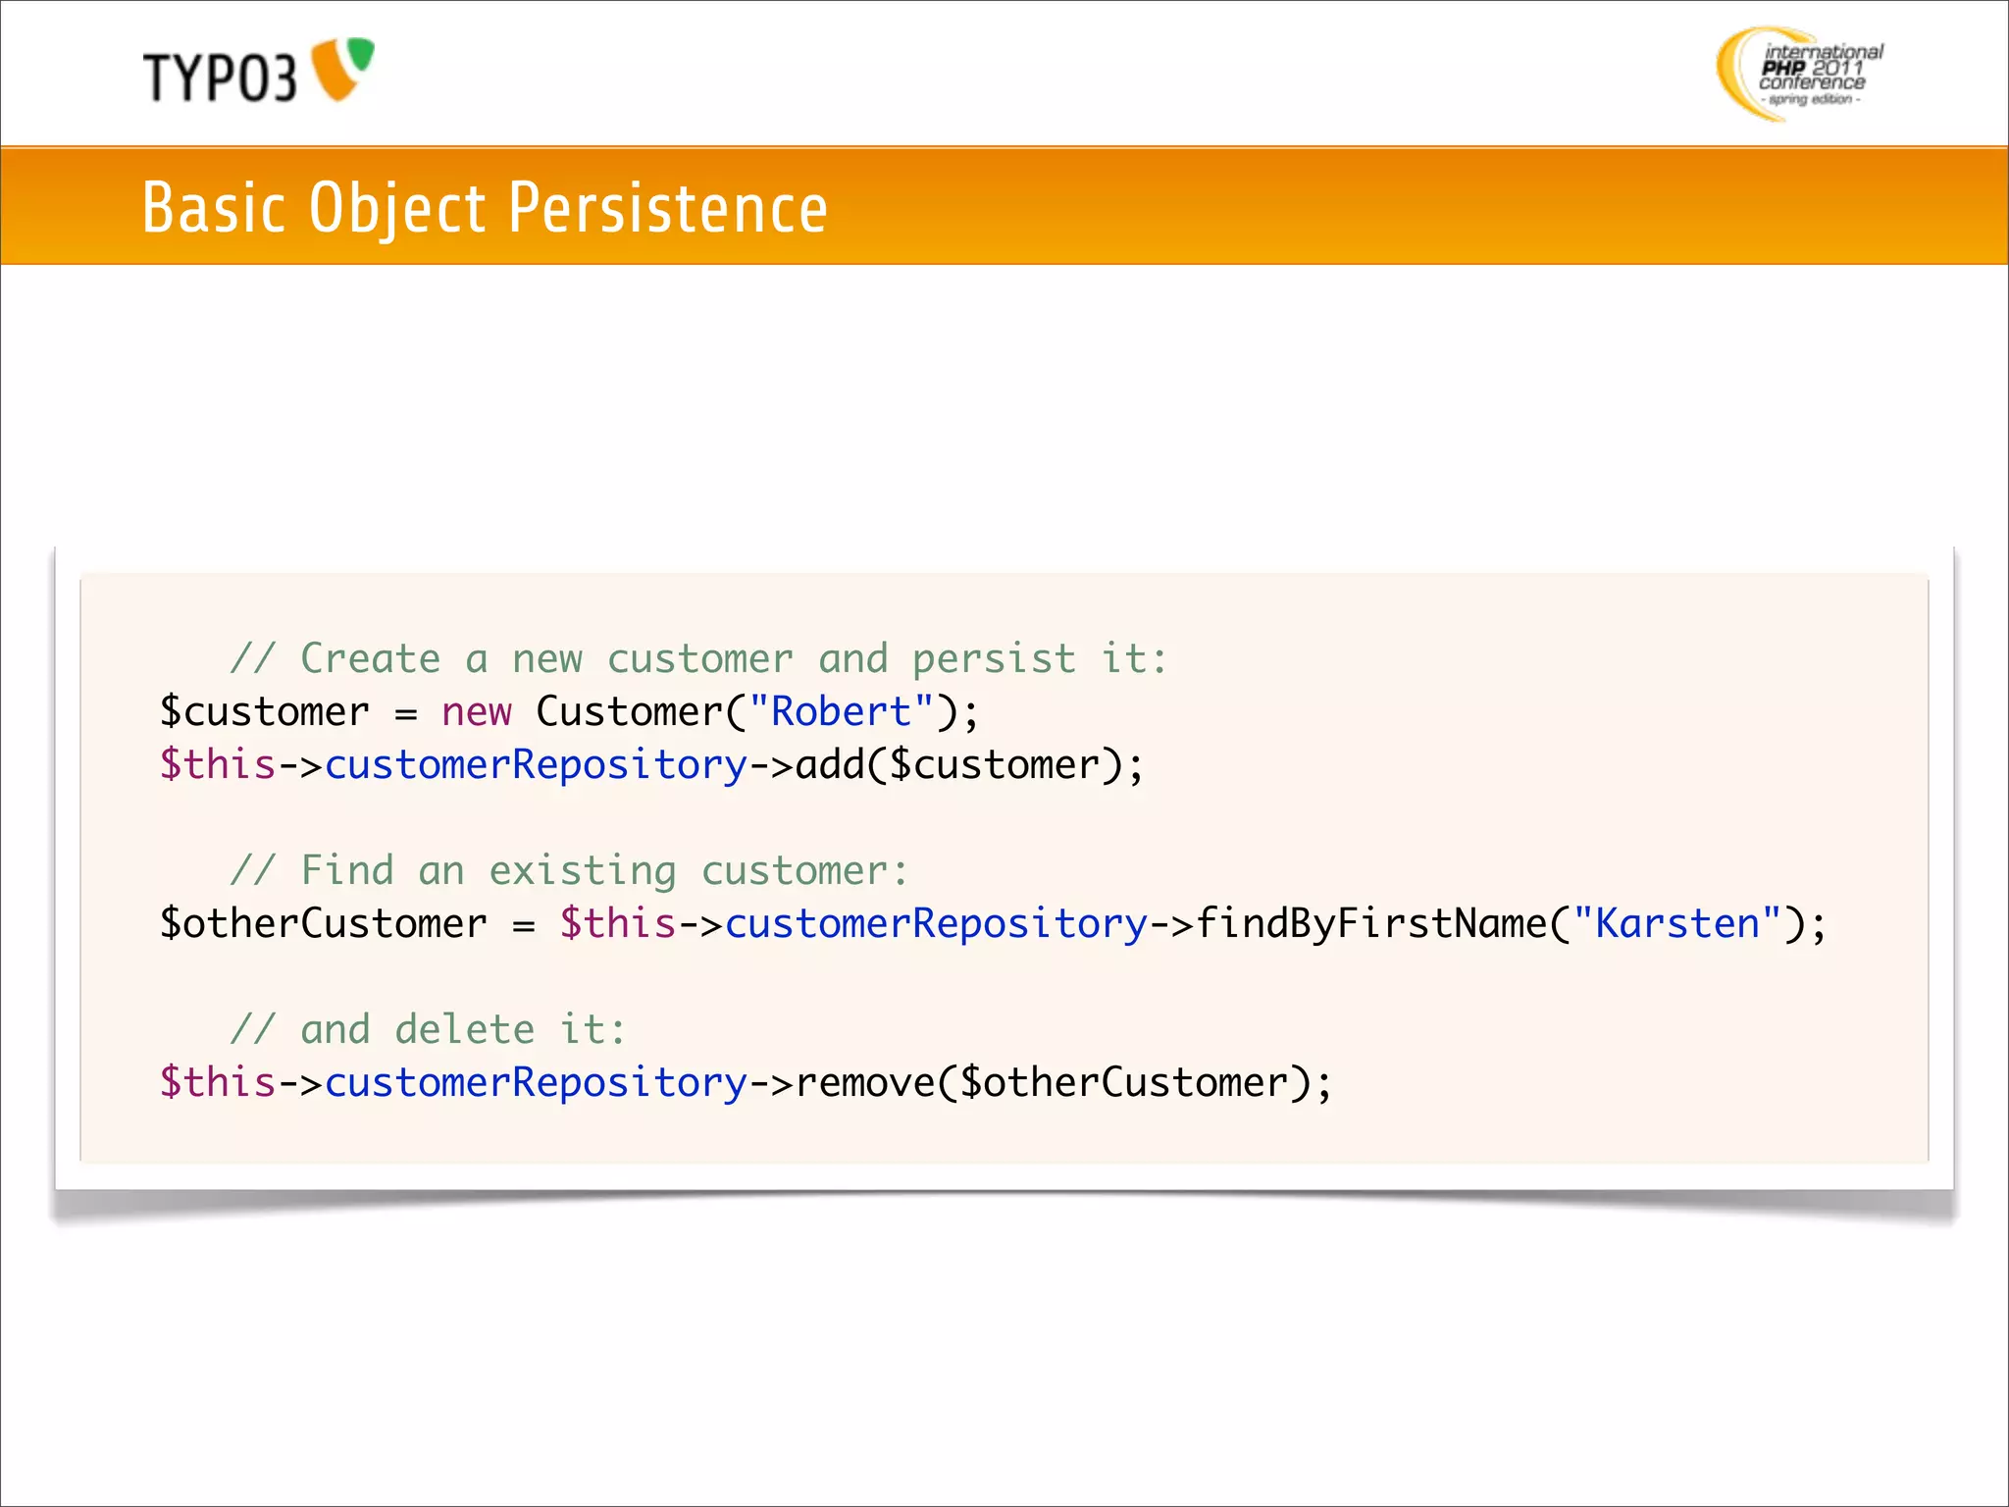Select the comment '// Create a new customer and persist it:'
This screenshot has height=1507, width=2009.
pyautogui.click(x=698, y=658)
